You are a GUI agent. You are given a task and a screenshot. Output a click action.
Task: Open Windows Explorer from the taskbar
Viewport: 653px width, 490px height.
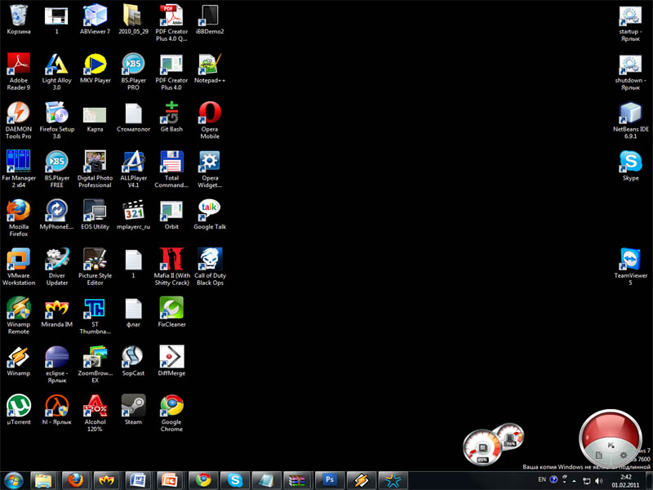43,480
